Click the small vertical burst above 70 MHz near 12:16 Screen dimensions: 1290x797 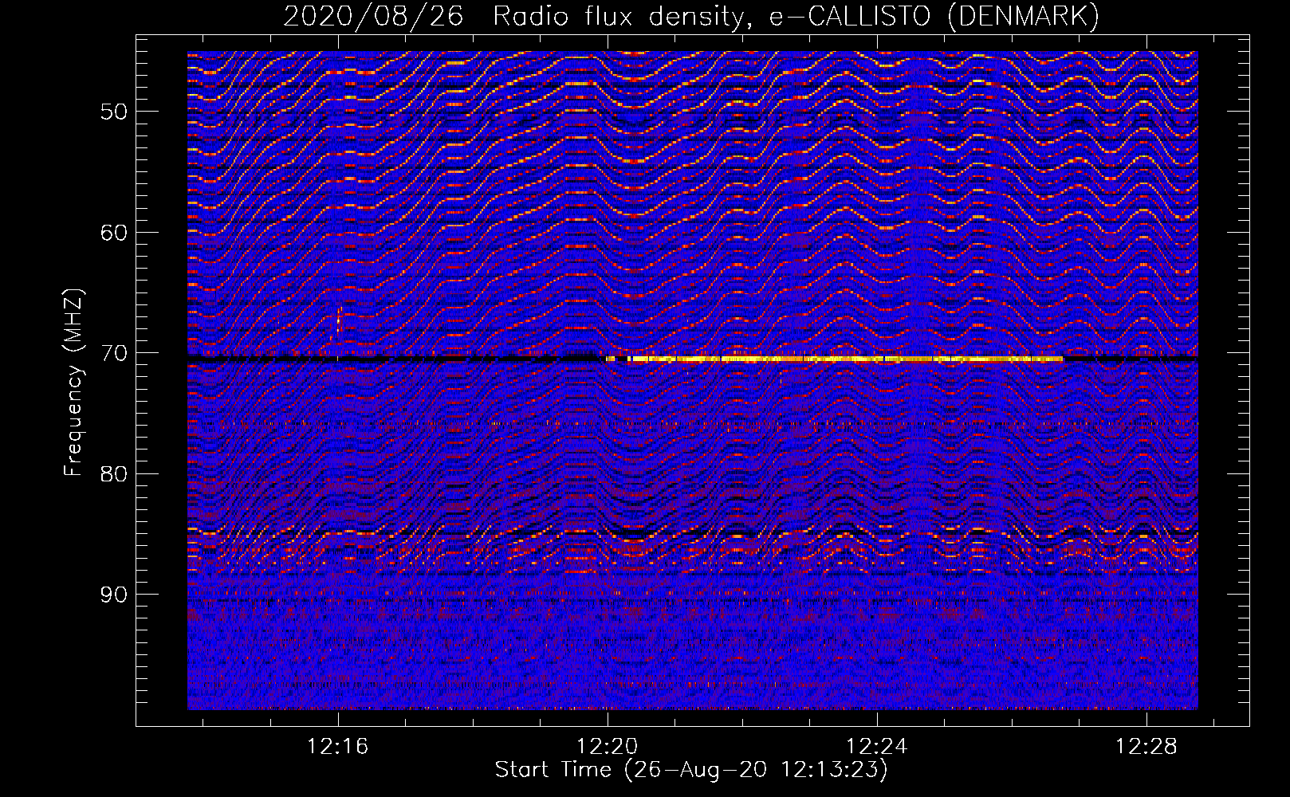(x=338, y=323)
